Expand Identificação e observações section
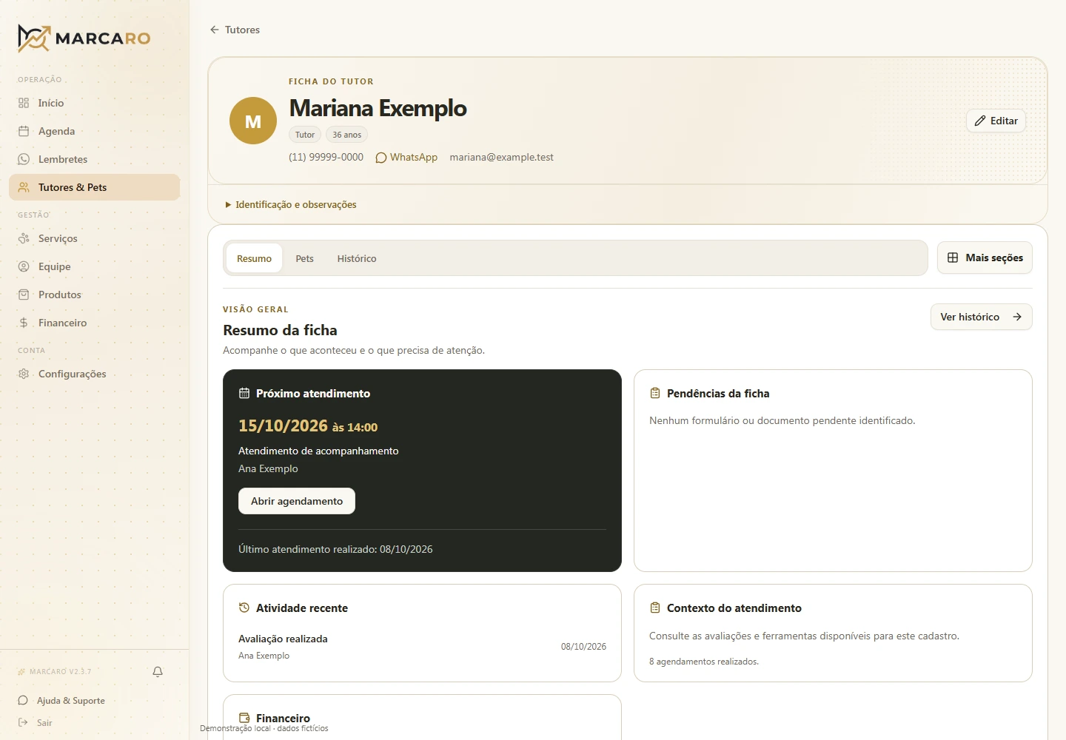The height and width of the screenshot is (740, 1066). (x=291, y=205)
